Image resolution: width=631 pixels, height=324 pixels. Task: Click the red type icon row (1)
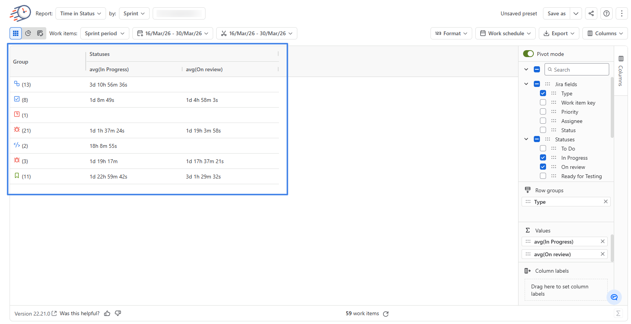[x=17, y=114]
